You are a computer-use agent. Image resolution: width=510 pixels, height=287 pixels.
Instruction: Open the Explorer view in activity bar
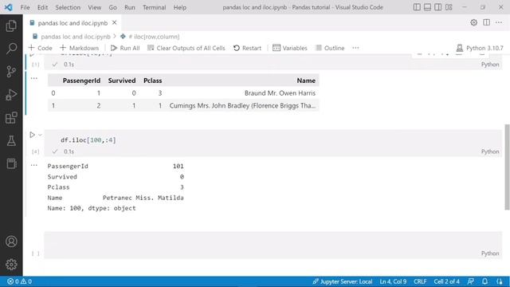pos(11,26)
